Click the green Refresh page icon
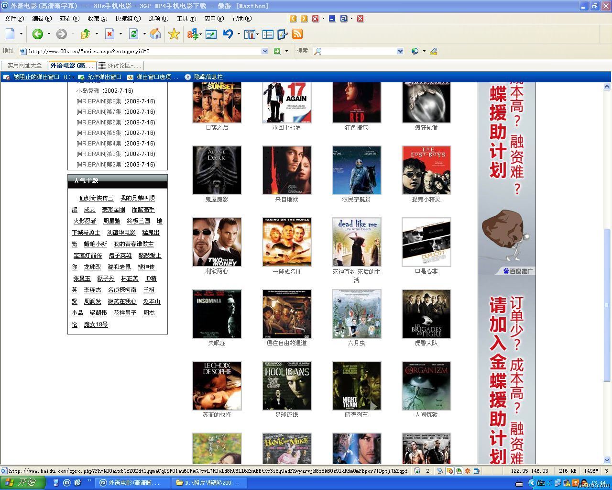This screenshot has height=490, width=612. click(x=133, y=34)
